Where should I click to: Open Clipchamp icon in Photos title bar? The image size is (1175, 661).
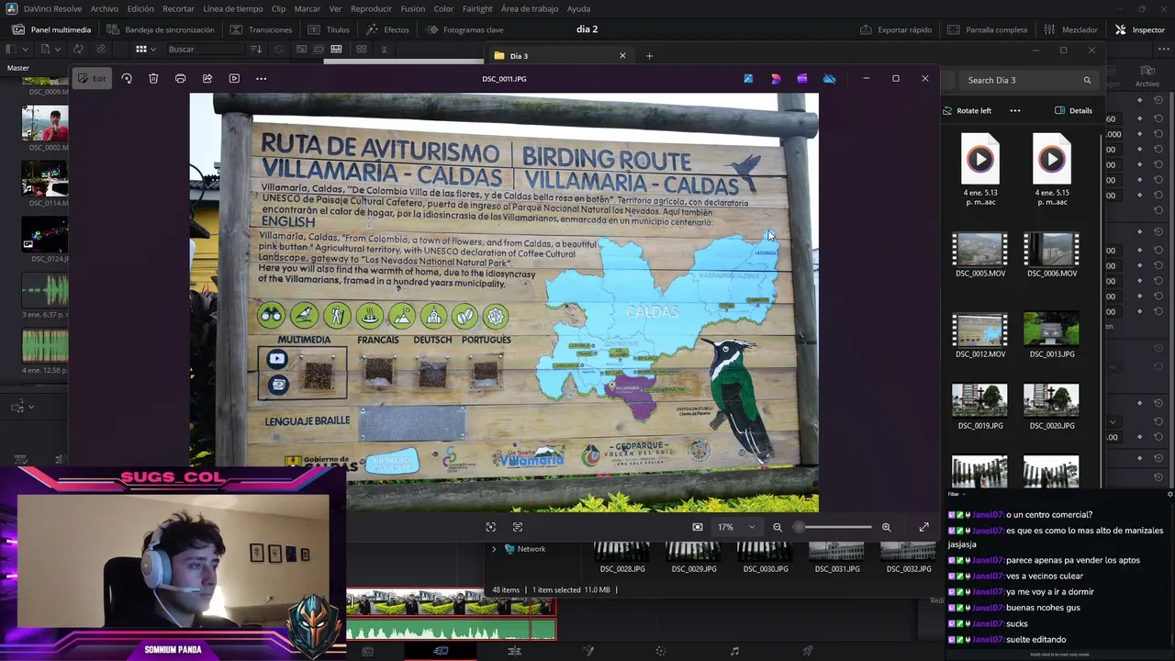[802, 79]
